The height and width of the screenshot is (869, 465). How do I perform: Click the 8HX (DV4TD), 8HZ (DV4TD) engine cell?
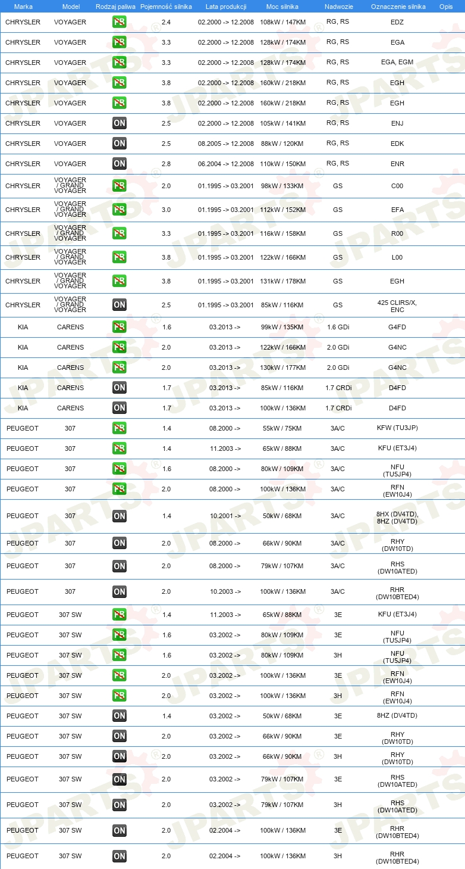point(397,518)
